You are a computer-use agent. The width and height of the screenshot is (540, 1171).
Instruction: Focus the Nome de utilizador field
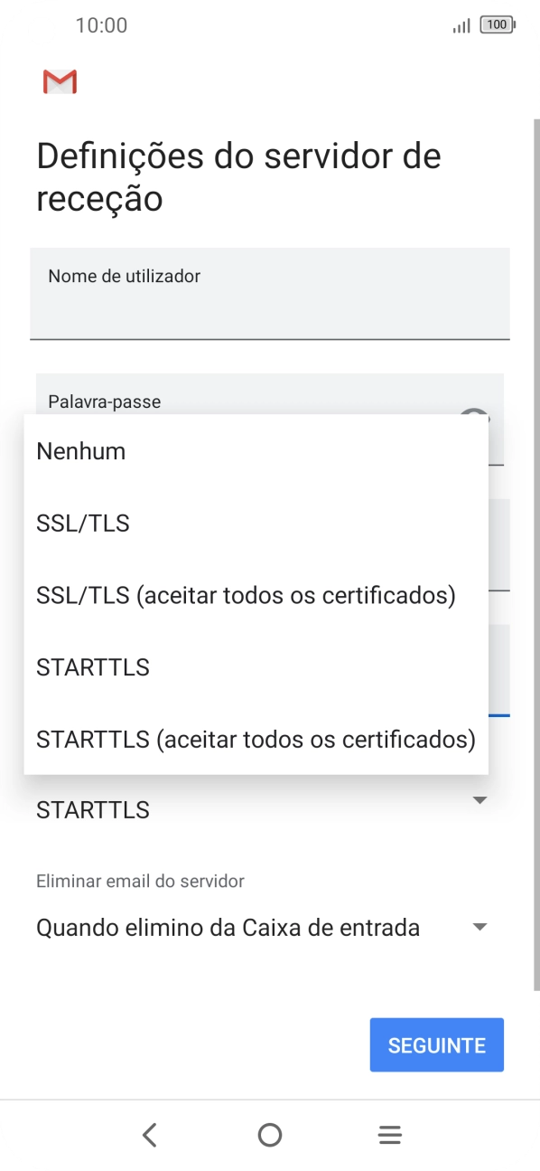coord(270,294)
